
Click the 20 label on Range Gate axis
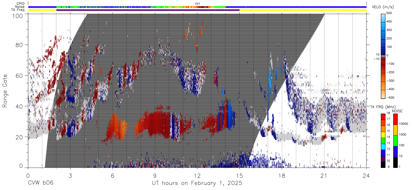click(x=19, y=137)
